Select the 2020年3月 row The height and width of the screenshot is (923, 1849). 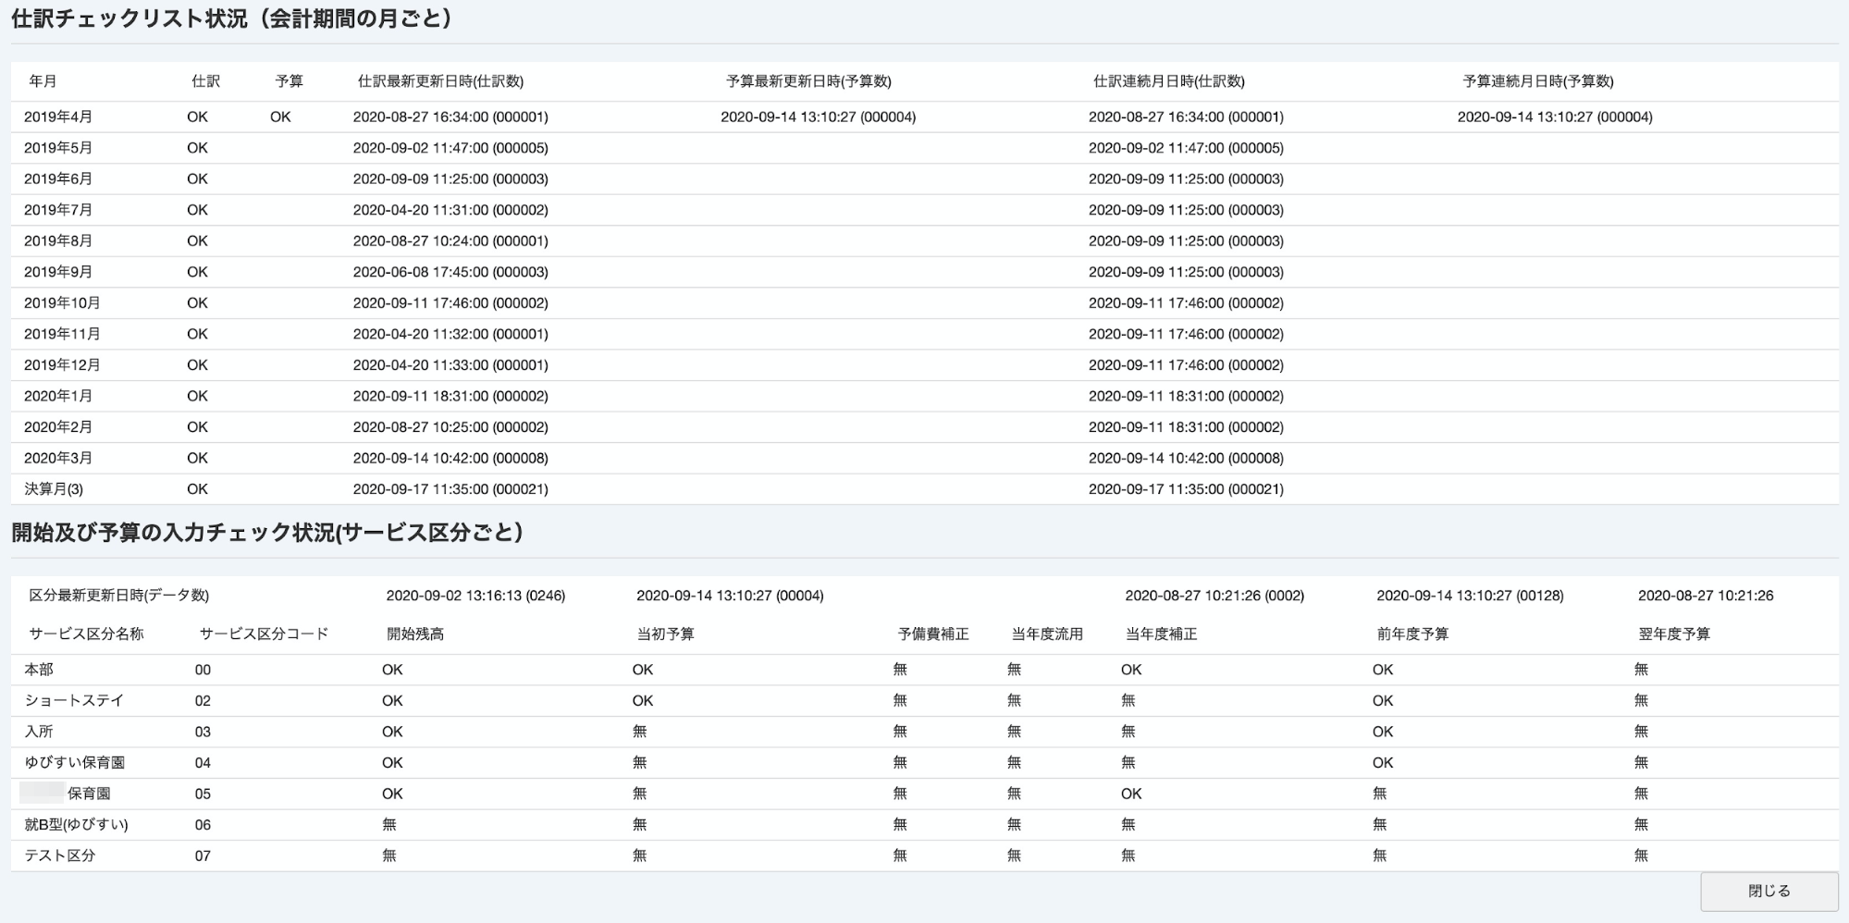pyautogui.click(x=924, y=459)
